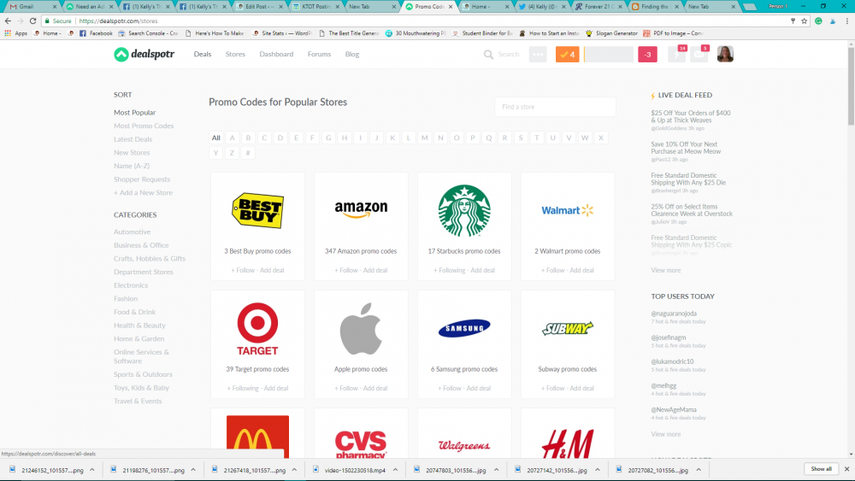Open the Stores nav menu

pos(235,54)
